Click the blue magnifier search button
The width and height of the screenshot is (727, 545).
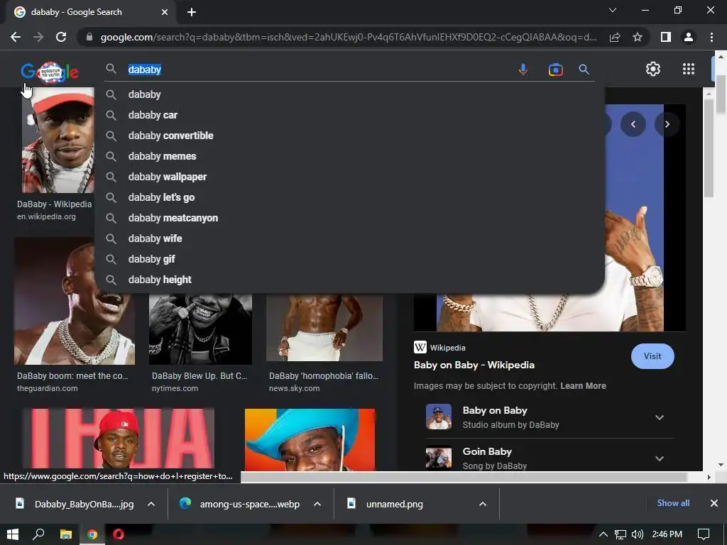tap(584, 70)
